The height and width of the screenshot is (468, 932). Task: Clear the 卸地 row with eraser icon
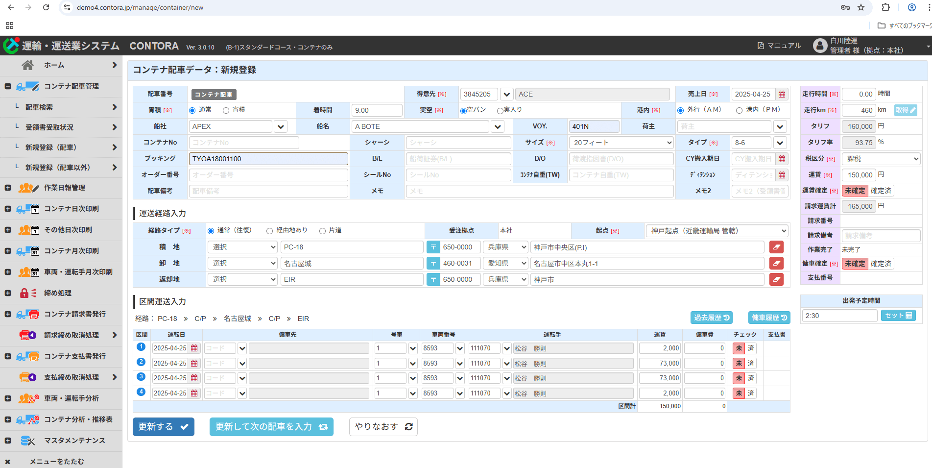[x=776, y=264]
